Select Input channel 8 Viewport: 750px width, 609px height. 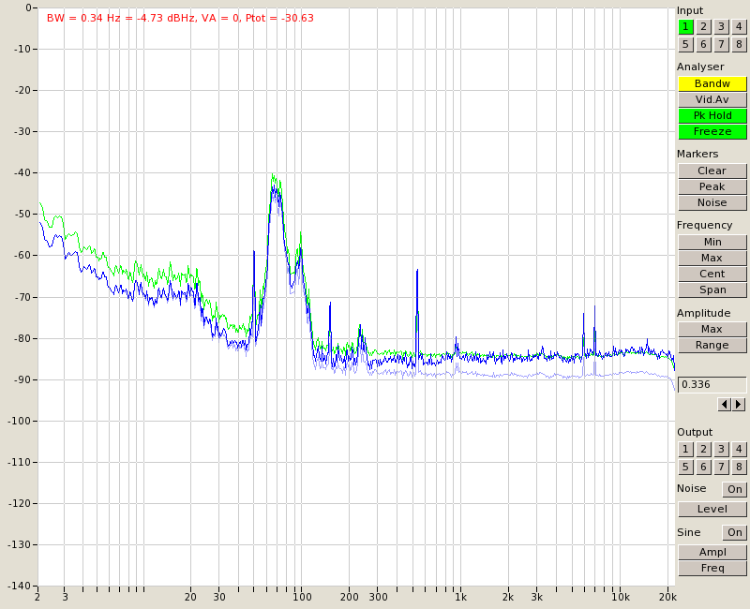tap(739, 44)
